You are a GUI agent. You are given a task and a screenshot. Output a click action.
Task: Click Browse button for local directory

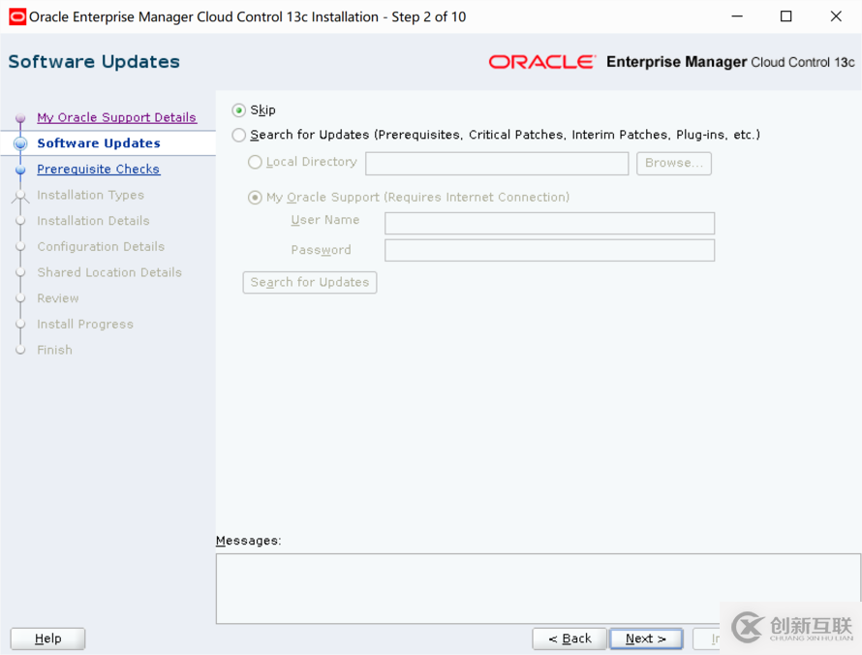click(x=673, y=164)
